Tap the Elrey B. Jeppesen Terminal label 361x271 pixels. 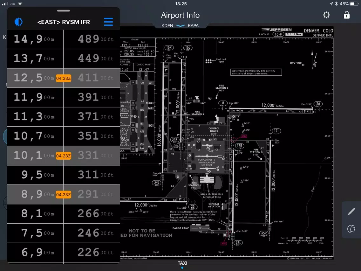click(x=212, y=195)
